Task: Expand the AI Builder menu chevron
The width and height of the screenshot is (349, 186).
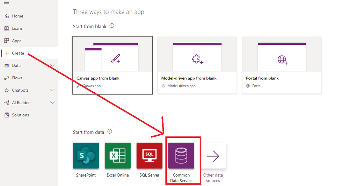Action: click(x=52, y=102)
